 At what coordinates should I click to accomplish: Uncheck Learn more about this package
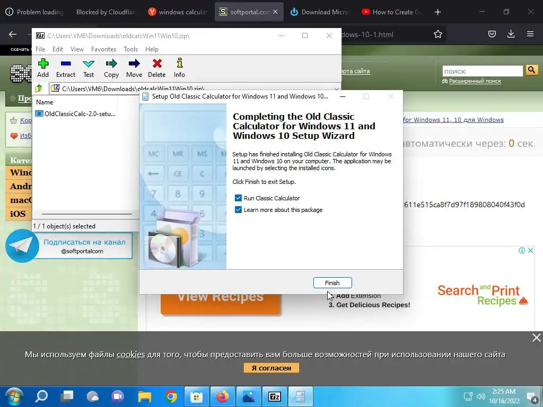tap(238, 210)
